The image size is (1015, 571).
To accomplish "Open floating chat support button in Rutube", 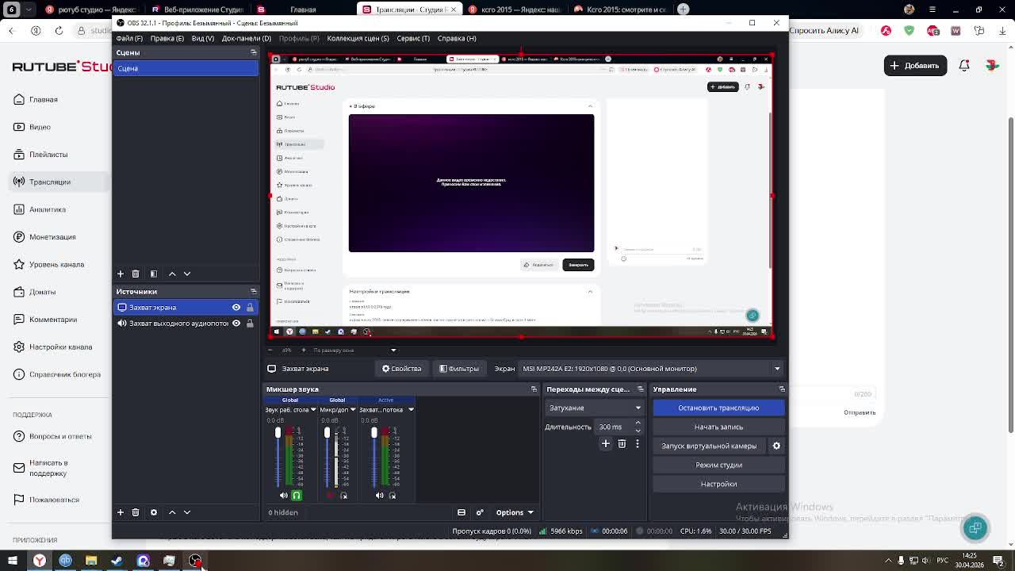I will (x=975, y=527).
